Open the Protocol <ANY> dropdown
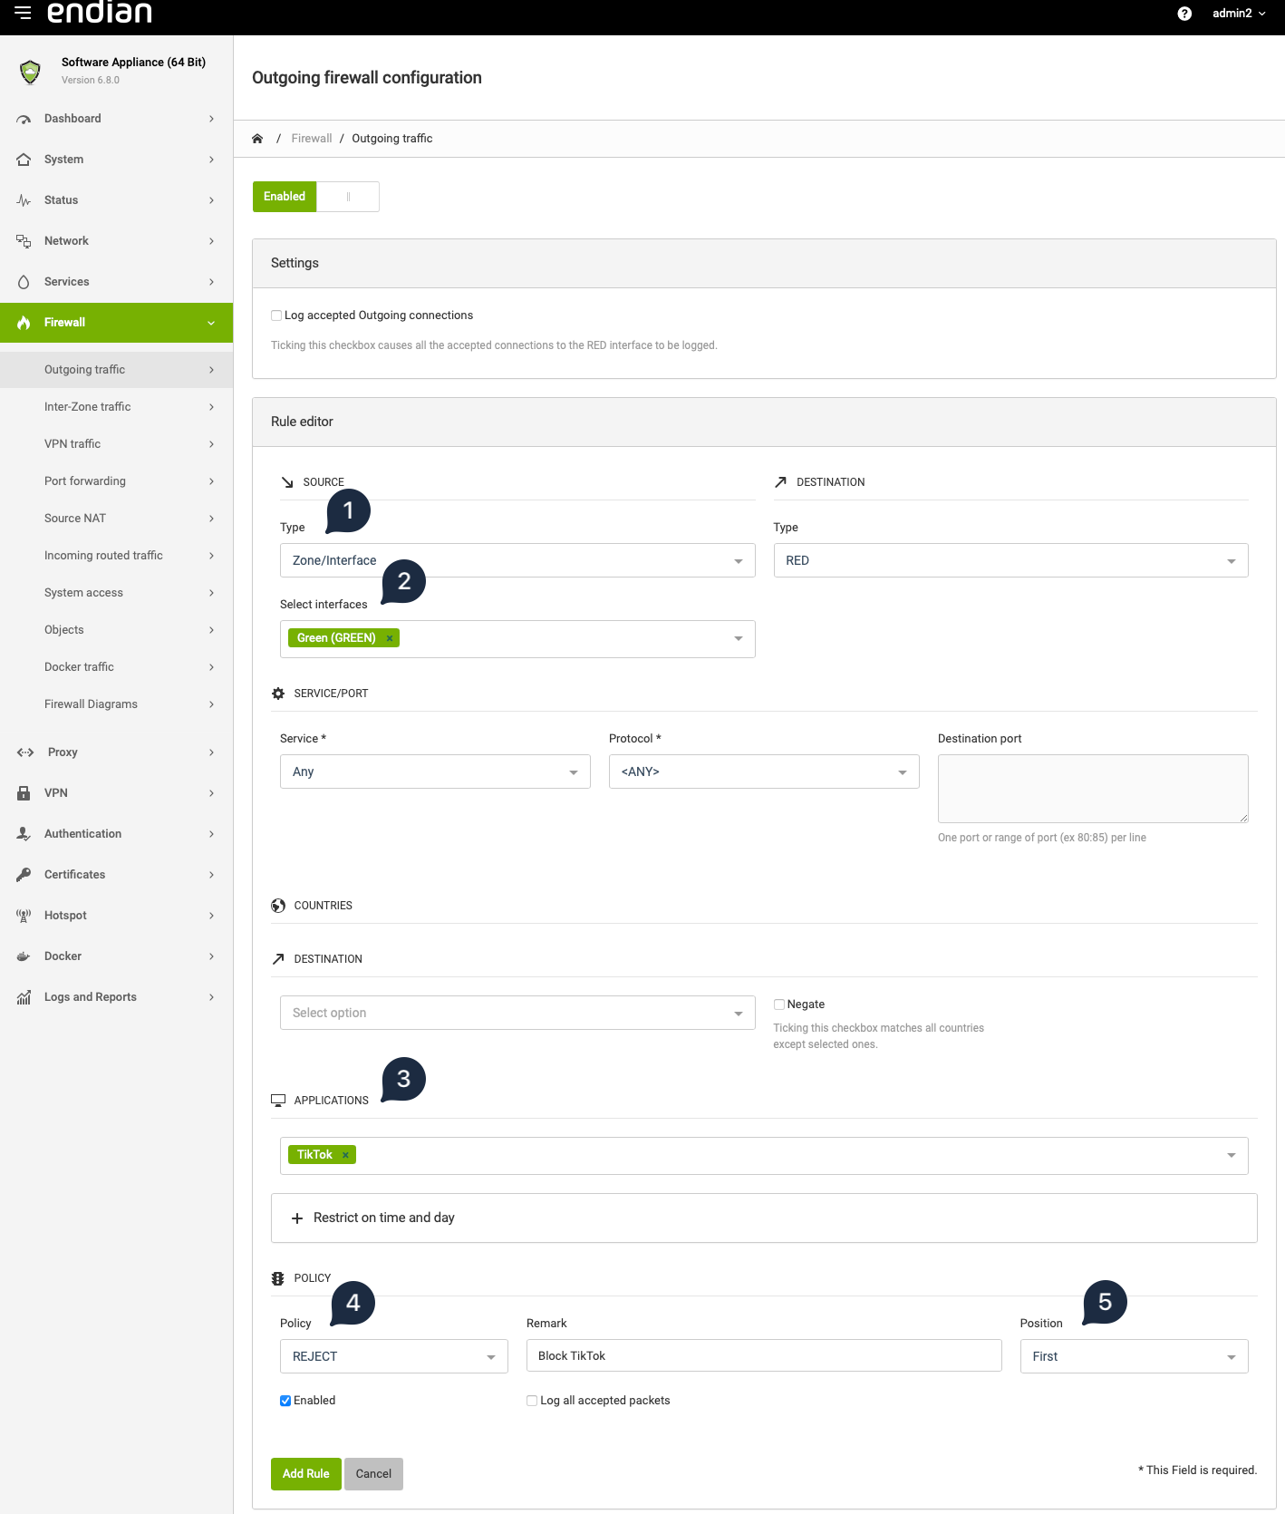The height and width of the screenshot is (1514, 1285). pyautogui.click(x=764, y=772)
